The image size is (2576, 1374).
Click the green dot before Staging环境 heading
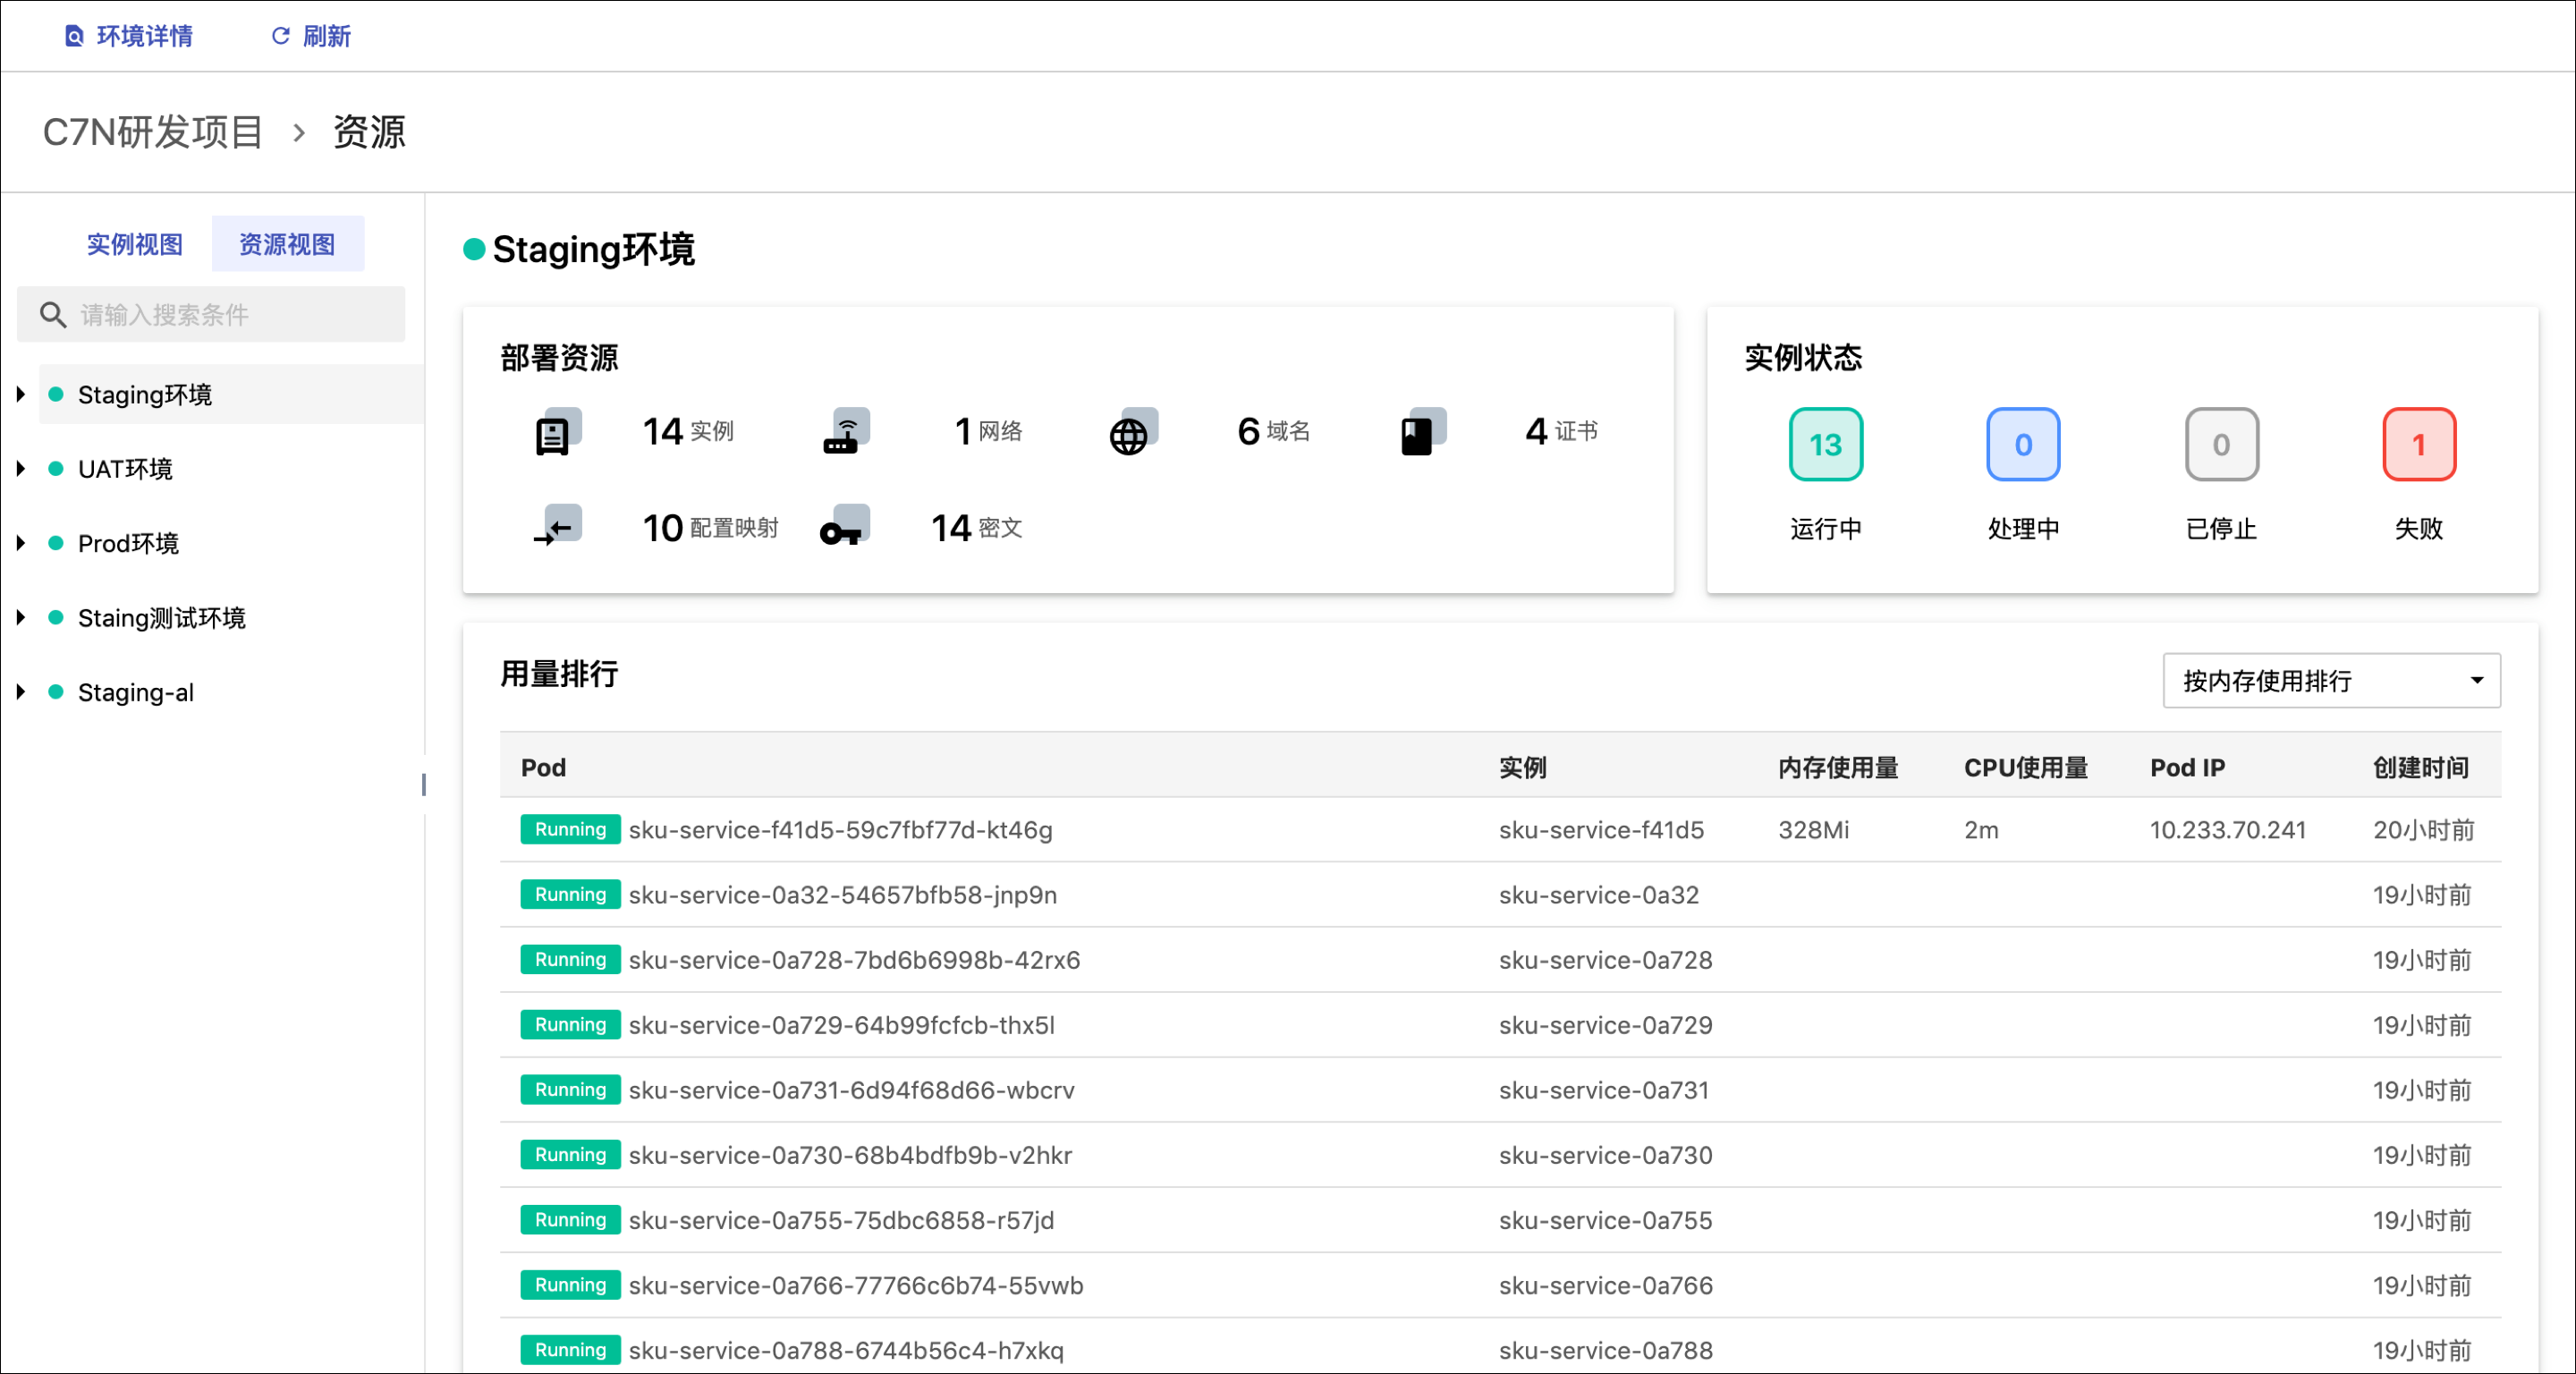pyautogui.click(x=474, y=249)
